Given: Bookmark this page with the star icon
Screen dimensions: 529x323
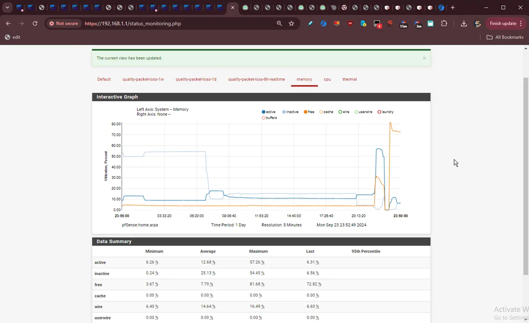Looking at the screenshot, I should click(291, 23).
